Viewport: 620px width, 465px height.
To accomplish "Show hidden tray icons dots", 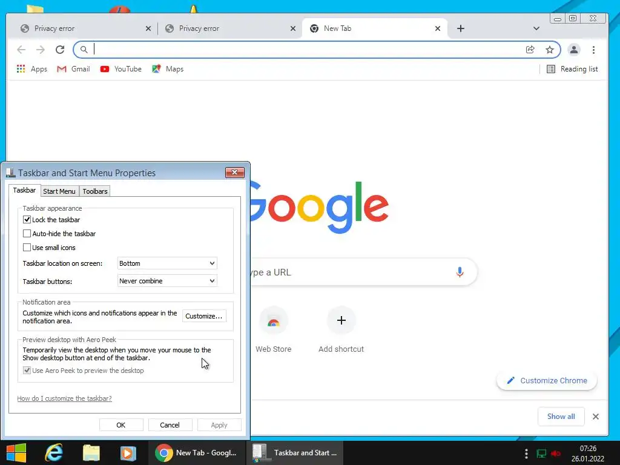I will [526, 453].
